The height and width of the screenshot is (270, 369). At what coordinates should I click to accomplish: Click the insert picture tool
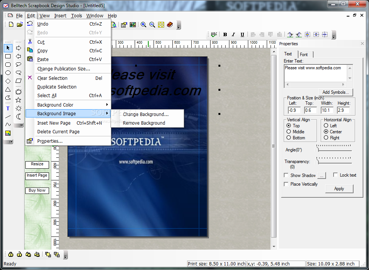click(x=8, y=133)
